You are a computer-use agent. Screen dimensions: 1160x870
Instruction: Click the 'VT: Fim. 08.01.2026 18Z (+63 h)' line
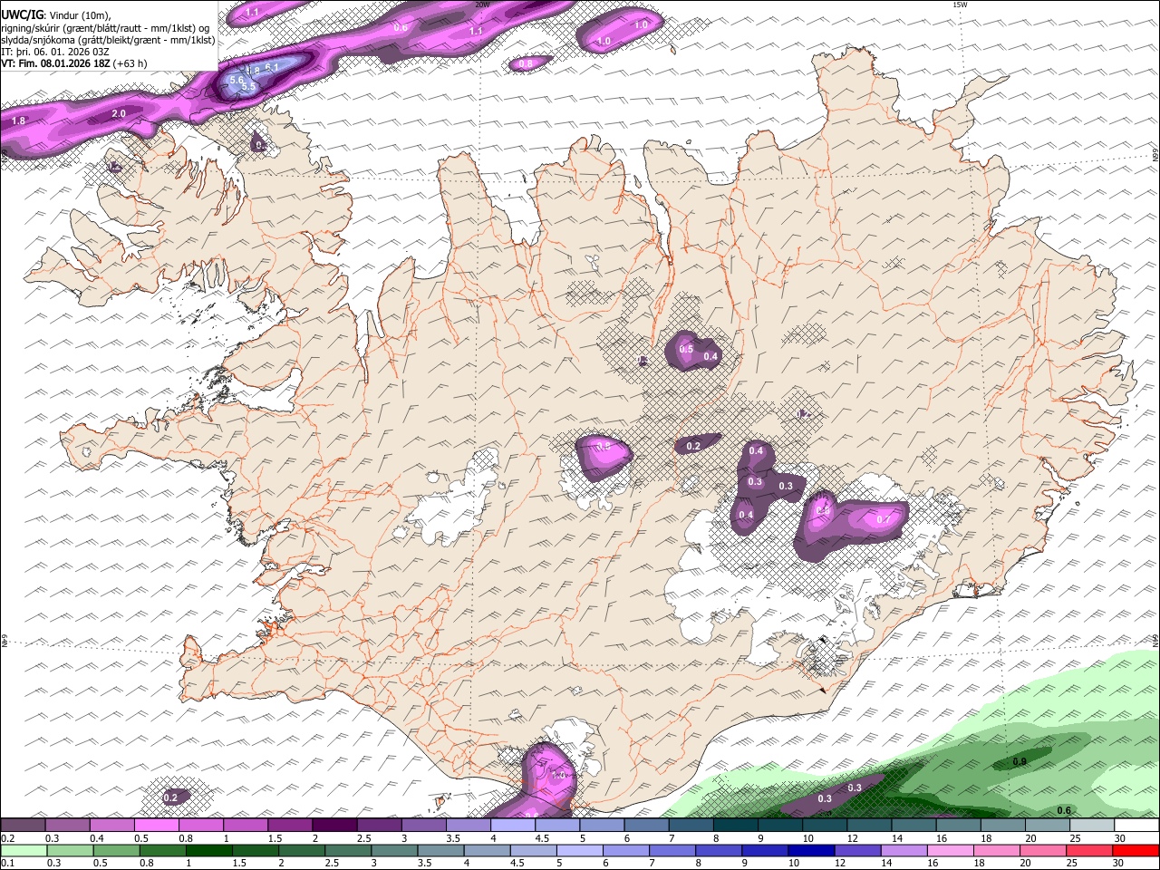pyautogui.click(x=74, y=63)
